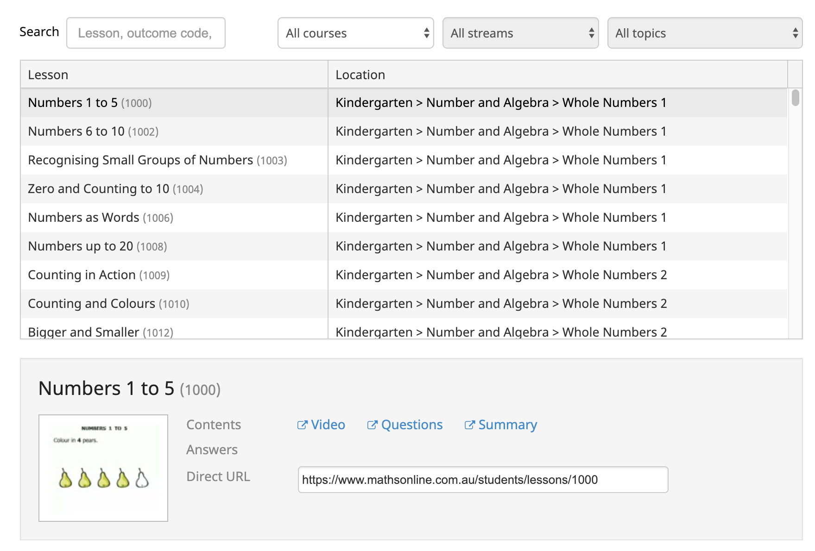This screenshot has width=815, height=551.
Task: Open the Video external link icon
Action: click(x=303, y=425)
